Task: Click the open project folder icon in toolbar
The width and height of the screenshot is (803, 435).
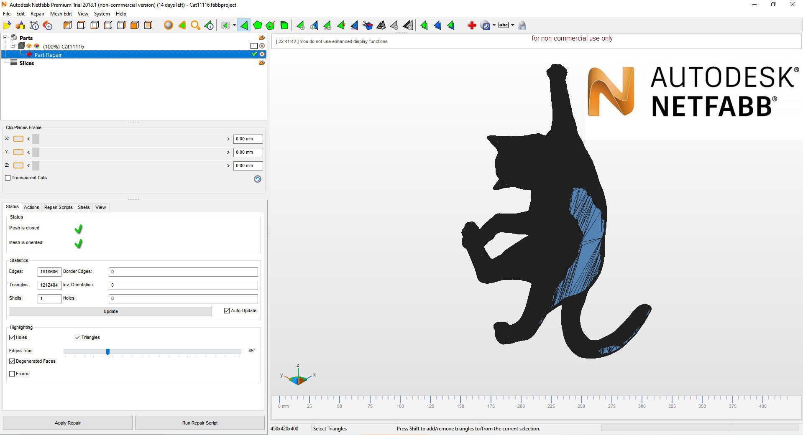Action: coord(7,25)
